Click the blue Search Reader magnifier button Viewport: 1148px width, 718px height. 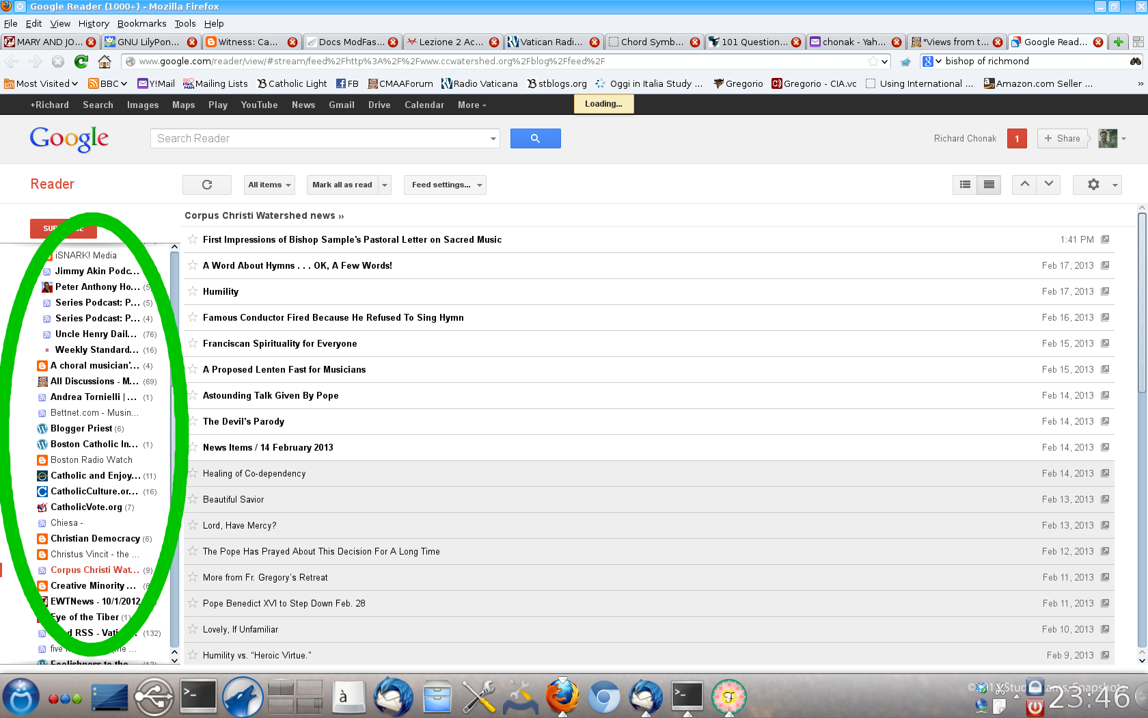[536, 138]
